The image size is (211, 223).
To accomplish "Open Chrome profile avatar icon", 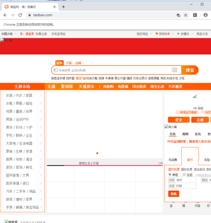I will [x=206, y=15].
